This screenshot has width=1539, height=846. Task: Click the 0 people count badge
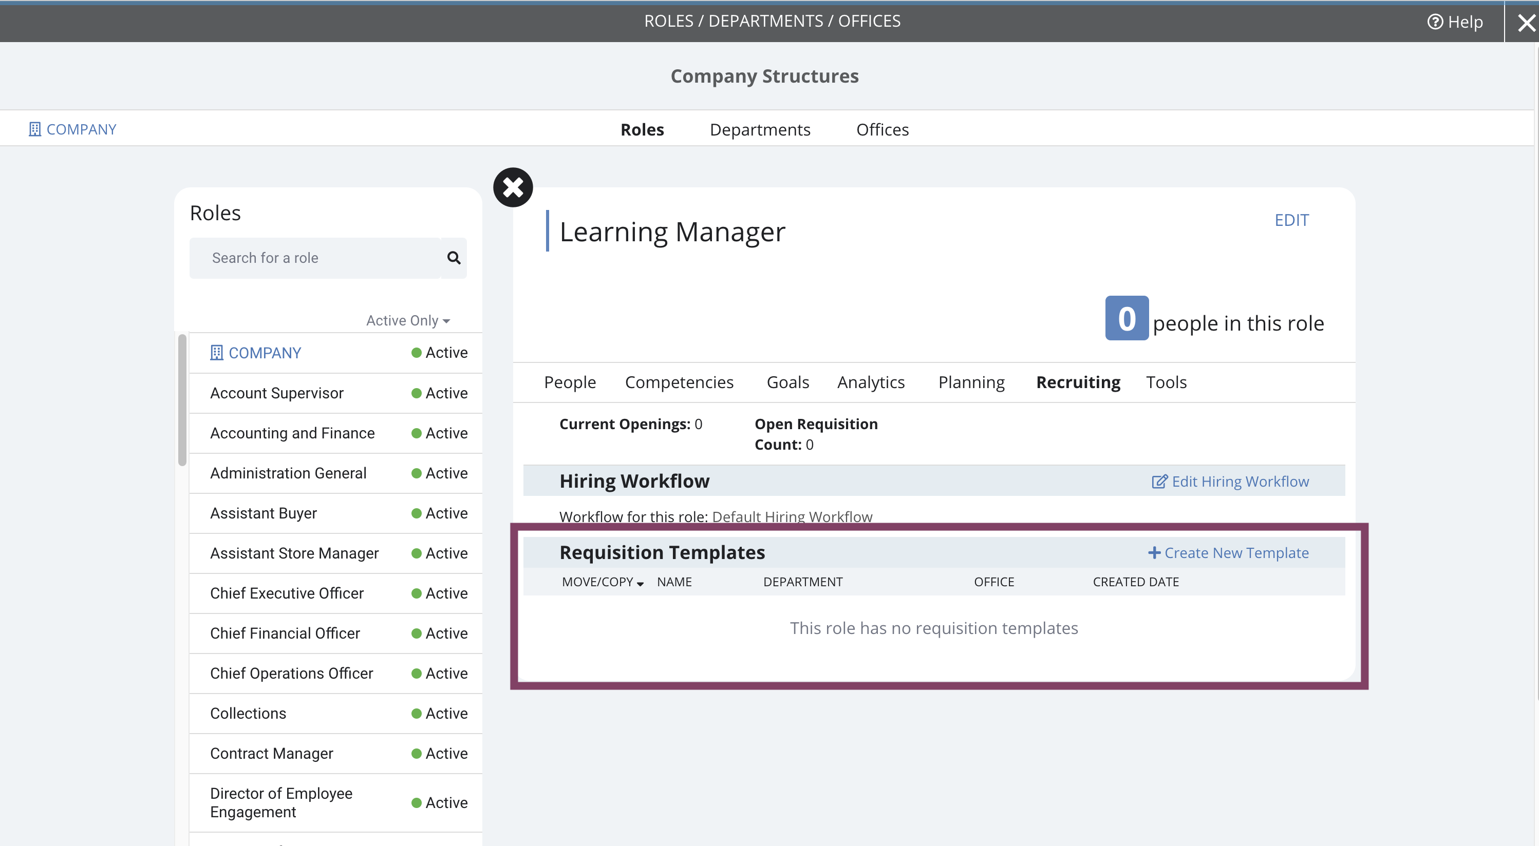click(x=1126, y=318)
